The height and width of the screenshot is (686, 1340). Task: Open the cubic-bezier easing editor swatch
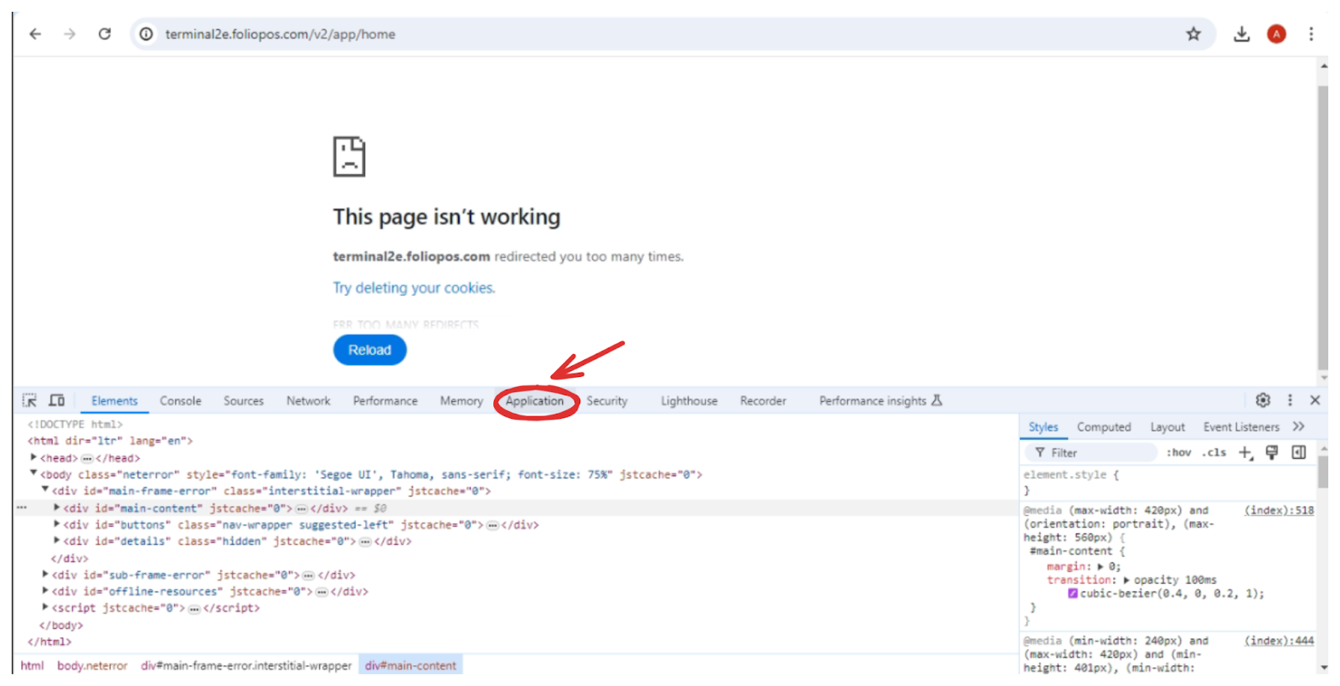[x=1073, y=594]
